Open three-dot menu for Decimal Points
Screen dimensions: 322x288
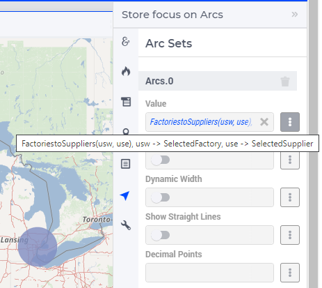click(290, 273)
